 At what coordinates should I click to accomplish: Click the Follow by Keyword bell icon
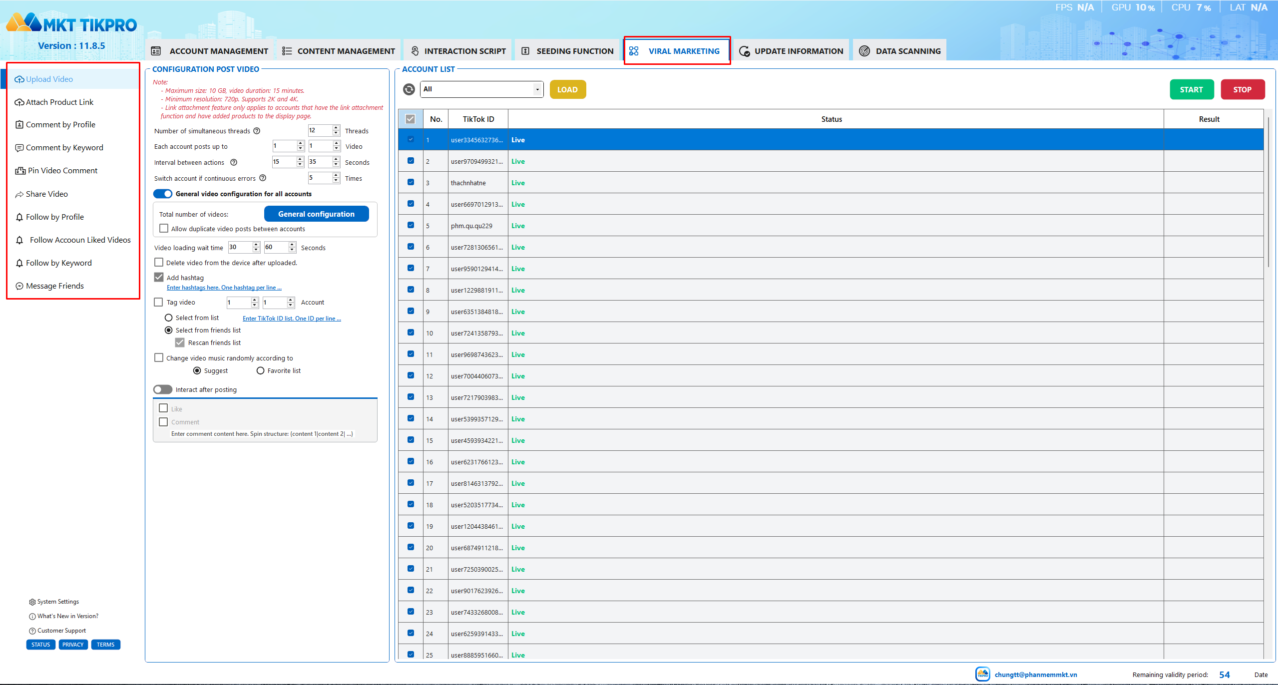pos(19,263)
